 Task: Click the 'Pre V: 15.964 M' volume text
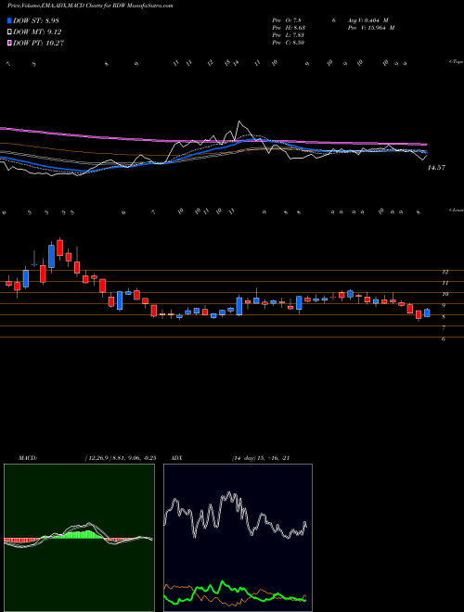tap(371, 28)
